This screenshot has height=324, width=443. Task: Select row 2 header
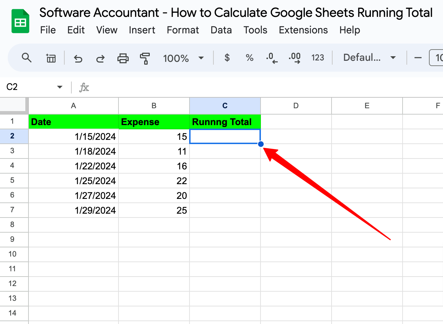(14, 136)
